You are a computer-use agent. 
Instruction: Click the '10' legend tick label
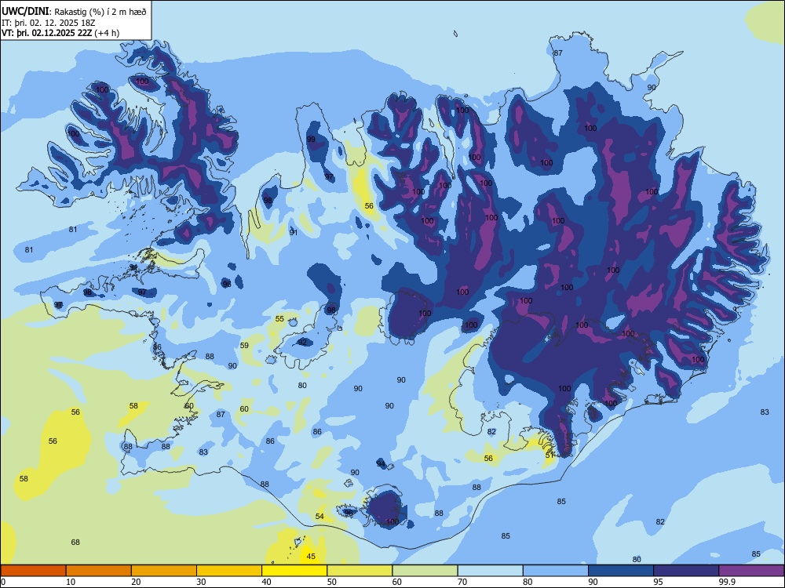click(71, 582)
